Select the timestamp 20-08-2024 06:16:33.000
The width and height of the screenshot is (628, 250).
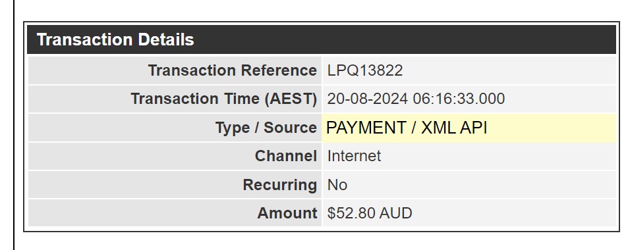tap(416, 99)
